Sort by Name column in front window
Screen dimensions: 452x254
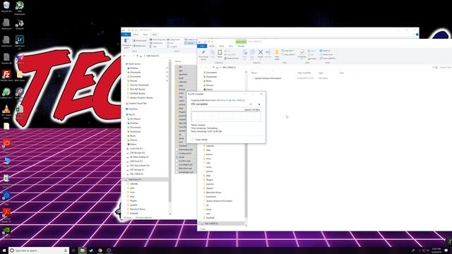[254, 73]
